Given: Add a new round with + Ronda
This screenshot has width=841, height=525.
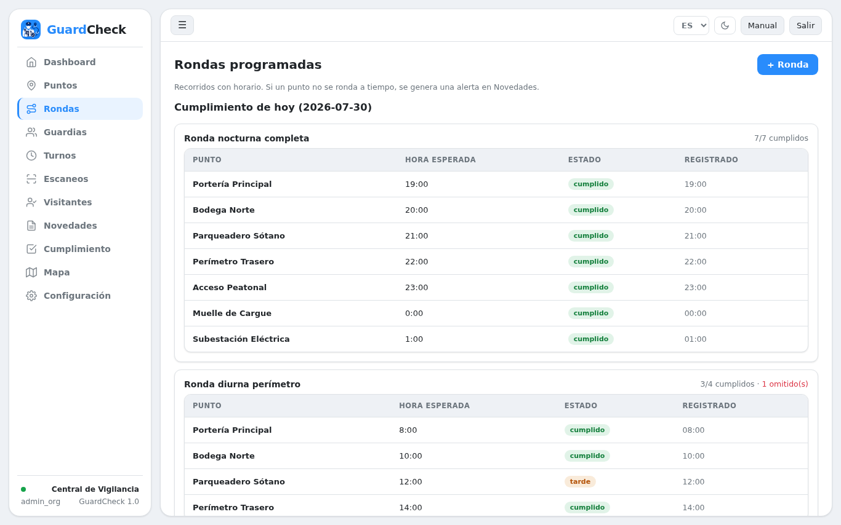Looking at the screenshot, I should pyautogui.click(x=787, y=65).
